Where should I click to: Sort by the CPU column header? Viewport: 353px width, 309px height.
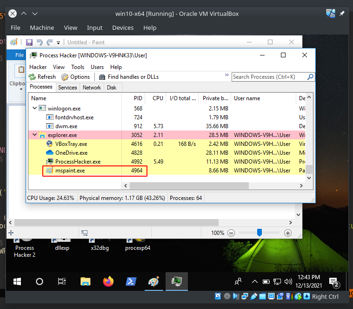(155, 98)
